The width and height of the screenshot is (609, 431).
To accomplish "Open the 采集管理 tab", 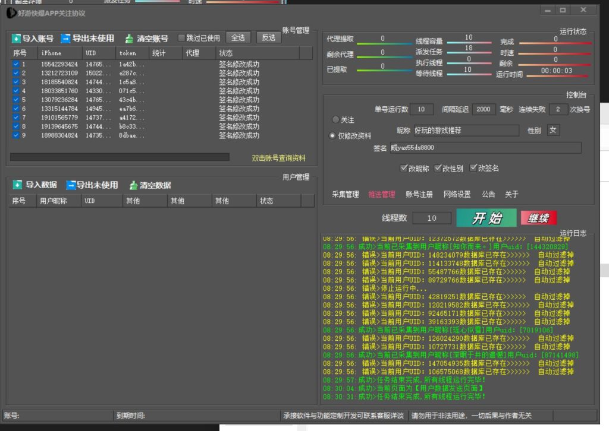I will 345,194.
